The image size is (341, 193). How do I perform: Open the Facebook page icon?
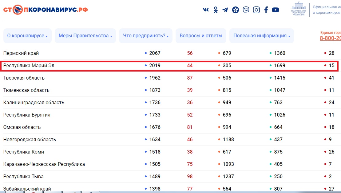coord(266,10)
